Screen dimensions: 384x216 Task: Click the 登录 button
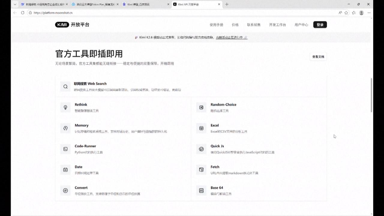(x=320, y=25)
